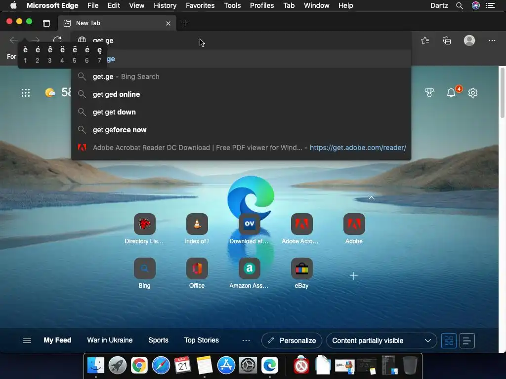This screenshot has height=379, width=506.
Task: Open the Adobe Acrobat Reader DC suggestion link
Action: (241, 148)
